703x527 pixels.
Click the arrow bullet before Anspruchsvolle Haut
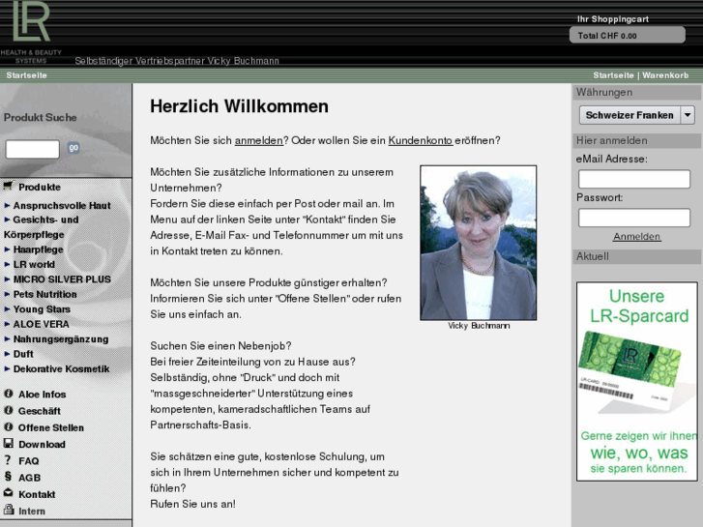pos(7,206)
